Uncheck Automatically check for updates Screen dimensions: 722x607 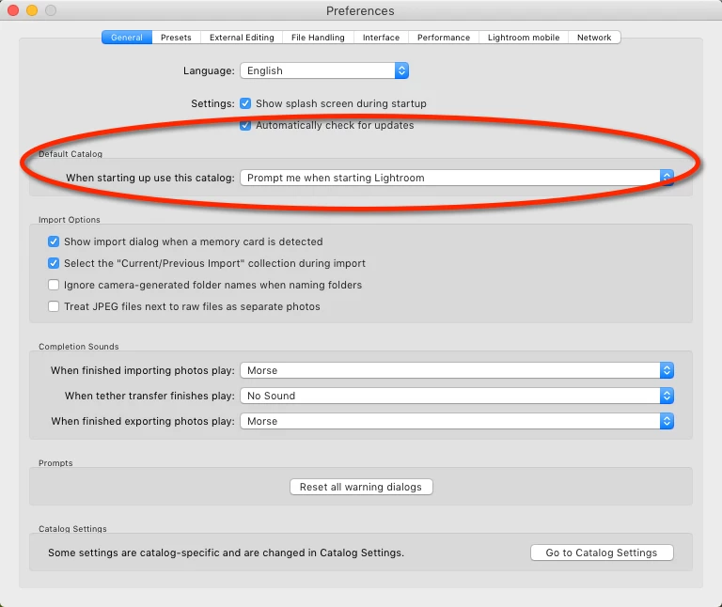tap(245, 125)
